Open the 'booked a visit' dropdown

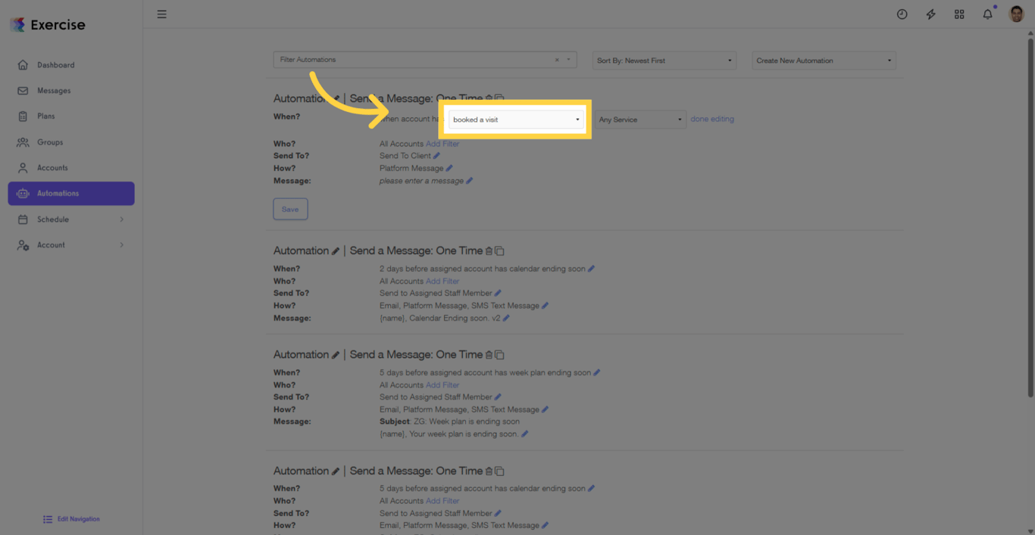[x=516, y=120]
